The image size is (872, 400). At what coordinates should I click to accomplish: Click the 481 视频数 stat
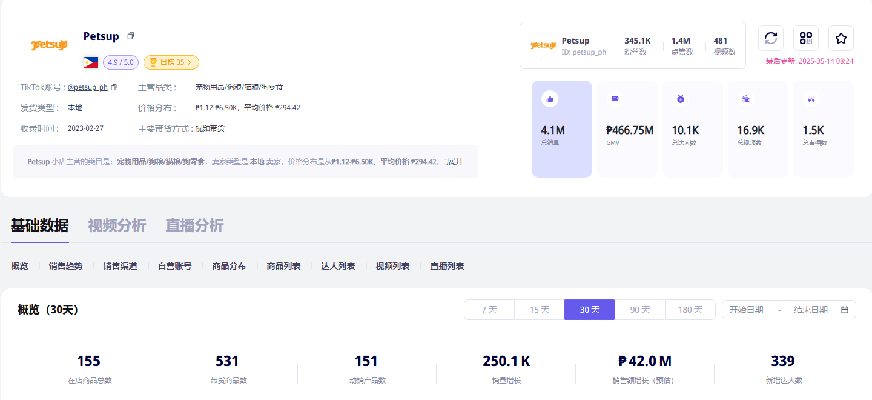click(x=724, y=46)
